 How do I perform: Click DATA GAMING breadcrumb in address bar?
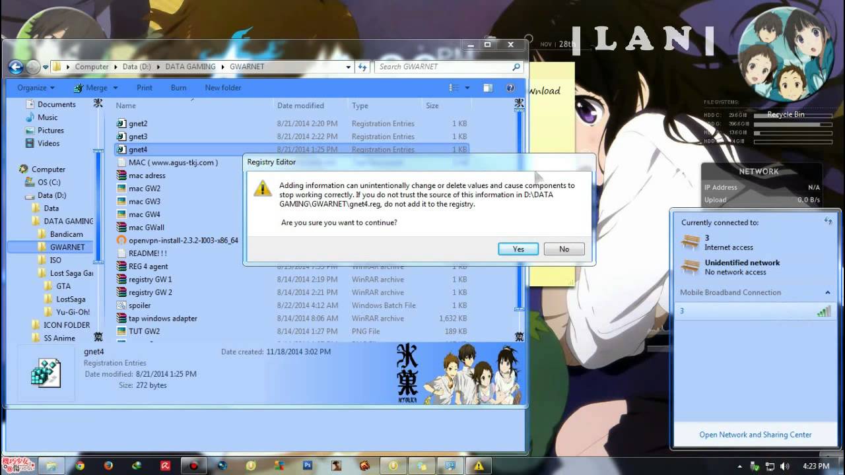pos(190,67)
